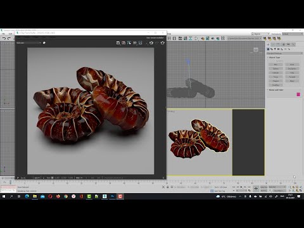The width and height of the screenshot is (304, 228).
Task: Open the Selected key filter dropdown
Action: 277,187
